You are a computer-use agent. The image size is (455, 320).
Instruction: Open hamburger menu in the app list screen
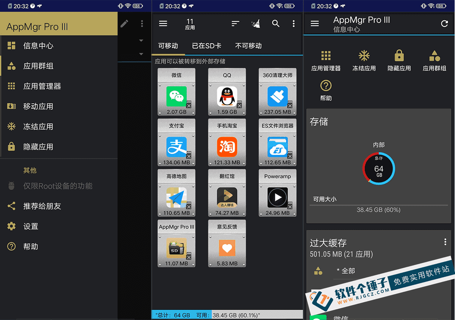coord(163,23)
